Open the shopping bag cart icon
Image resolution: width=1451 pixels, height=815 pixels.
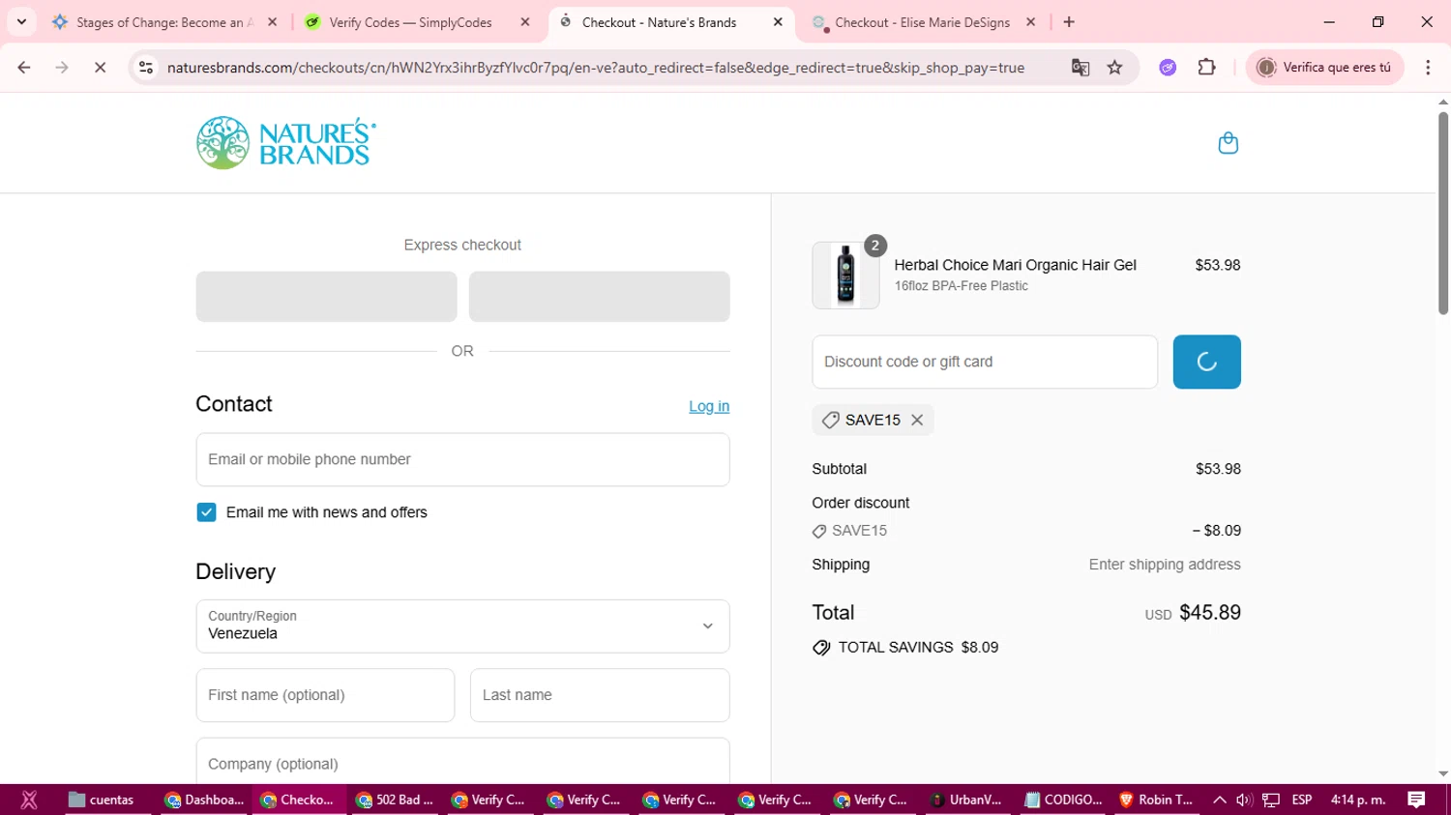click(1228, 143)
